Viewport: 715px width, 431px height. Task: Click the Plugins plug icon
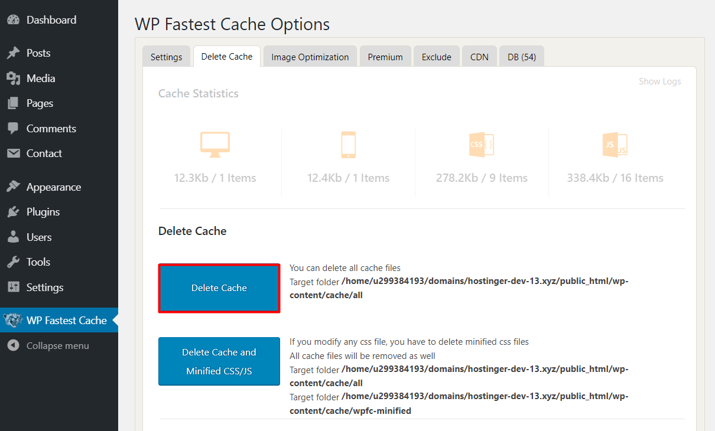coord(13,211)
